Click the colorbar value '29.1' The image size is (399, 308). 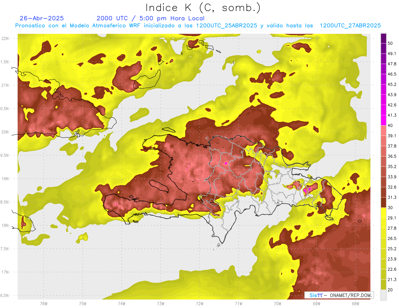point(392,218)
